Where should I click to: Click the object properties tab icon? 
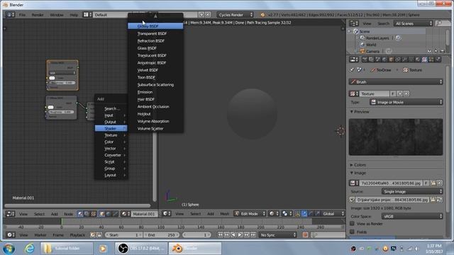[x=391, y=59]
